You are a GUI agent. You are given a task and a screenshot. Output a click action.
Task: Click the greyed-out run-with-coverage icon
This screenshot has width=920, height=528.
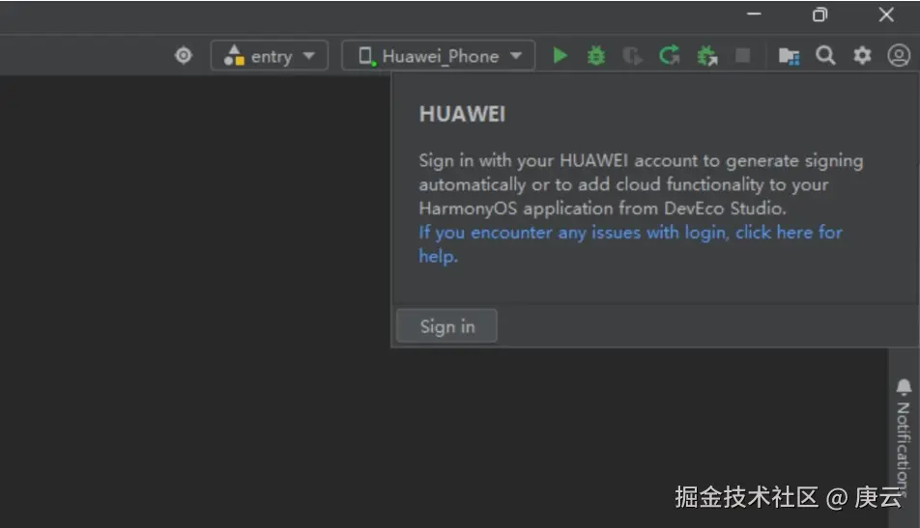[632, 56]
